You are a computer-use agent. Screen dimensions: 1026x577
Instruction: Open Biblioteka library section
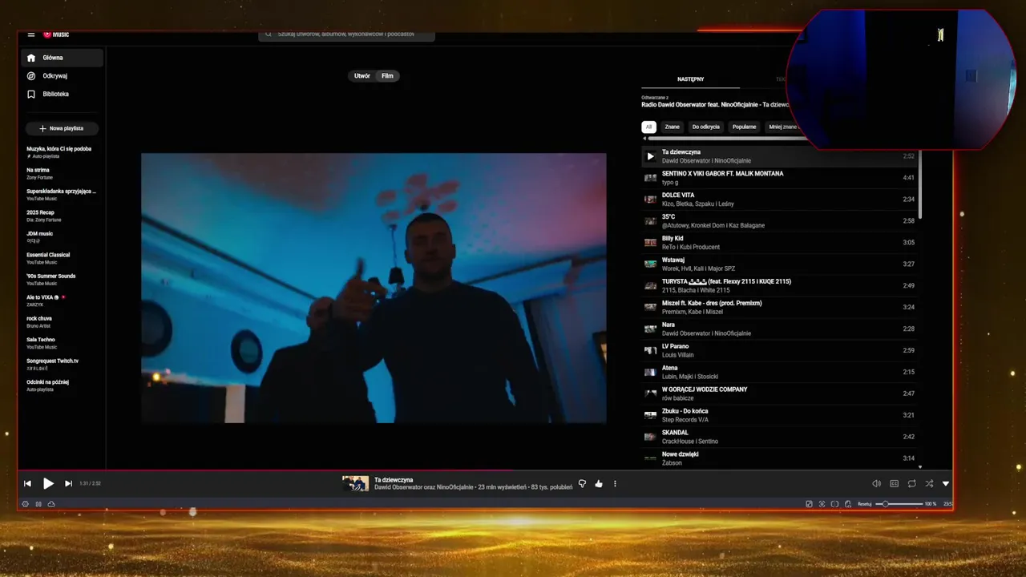[63, 94]
